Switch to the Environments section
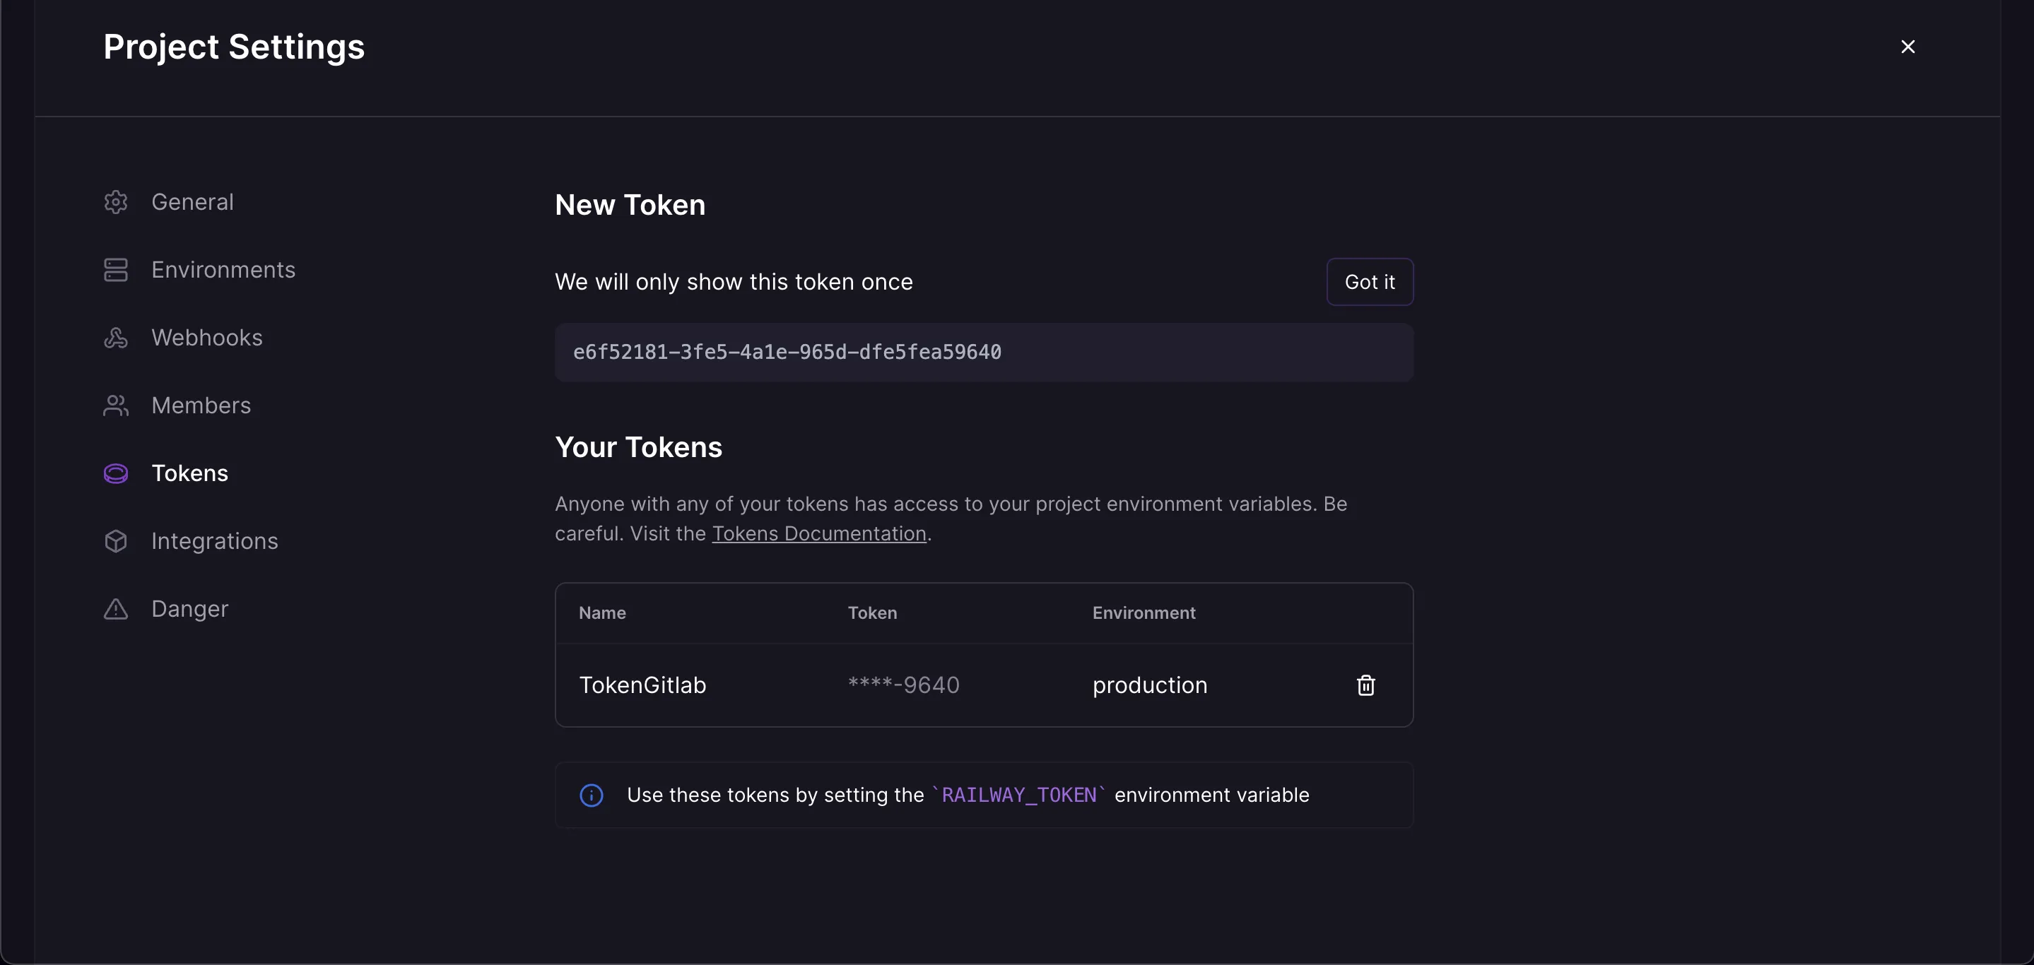 coord(223,270)
